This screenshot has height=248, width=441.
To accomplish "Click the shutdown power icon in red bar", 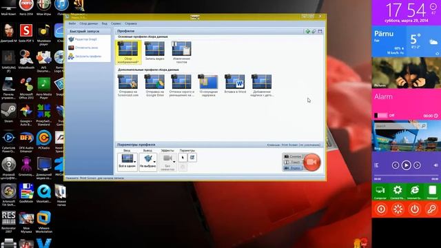I will pos(415,209).
